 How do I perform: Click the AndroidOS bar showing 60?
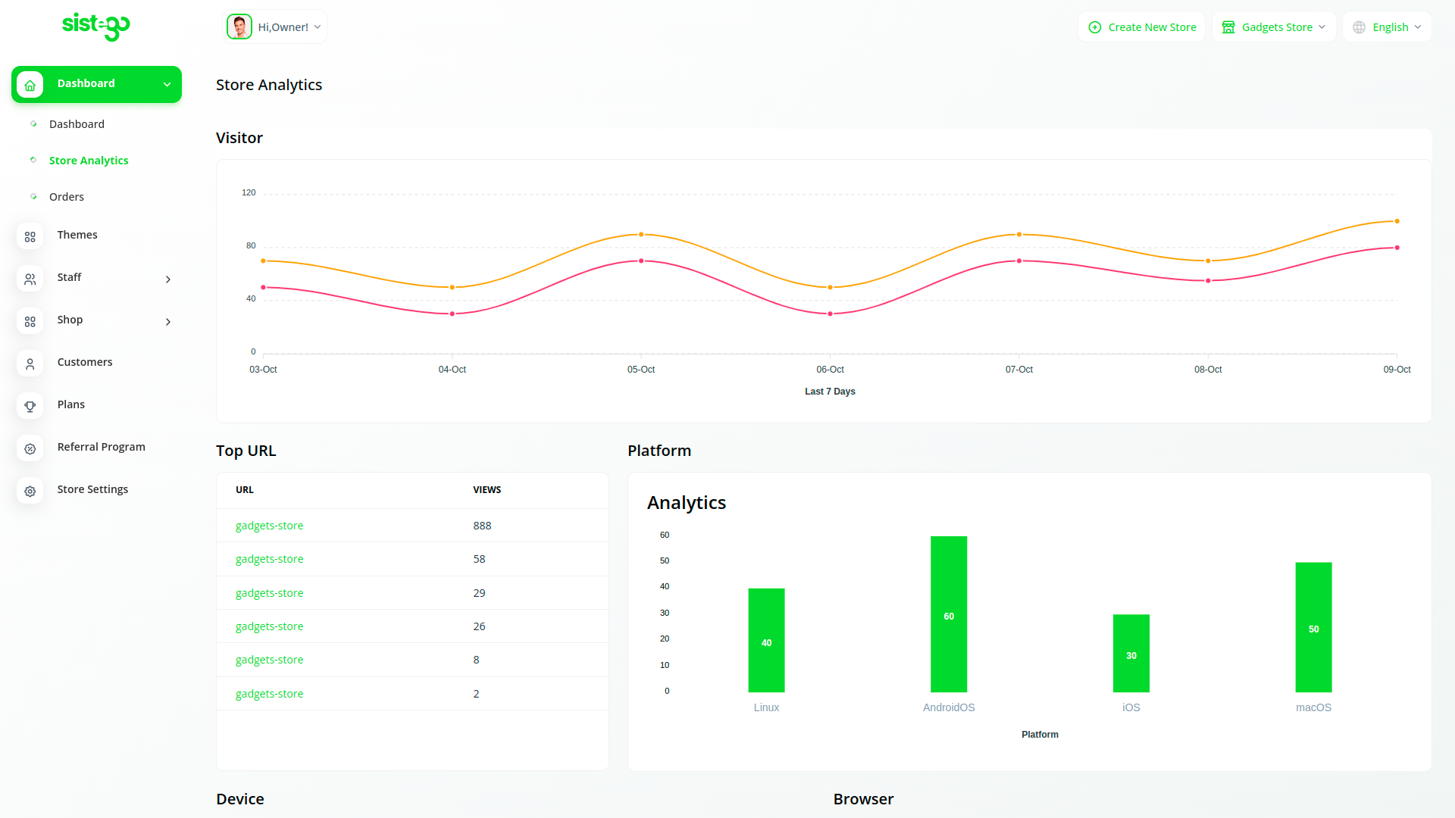(x=949, y=614)
